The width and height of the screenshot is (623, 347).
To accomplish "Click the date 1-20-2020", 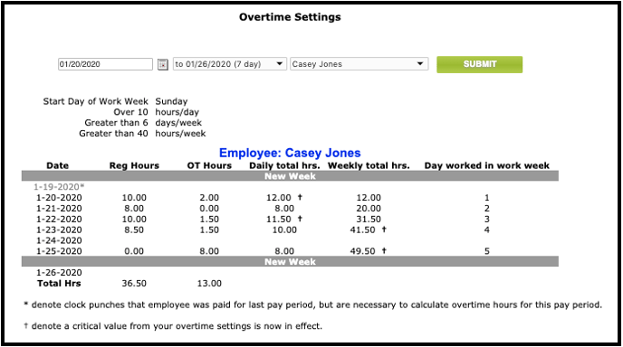I will click(59, 198).
